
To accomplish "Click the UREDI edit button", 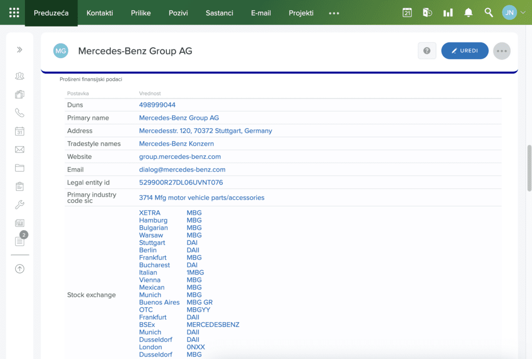I will pyautogui.click(x=465, y=51).
